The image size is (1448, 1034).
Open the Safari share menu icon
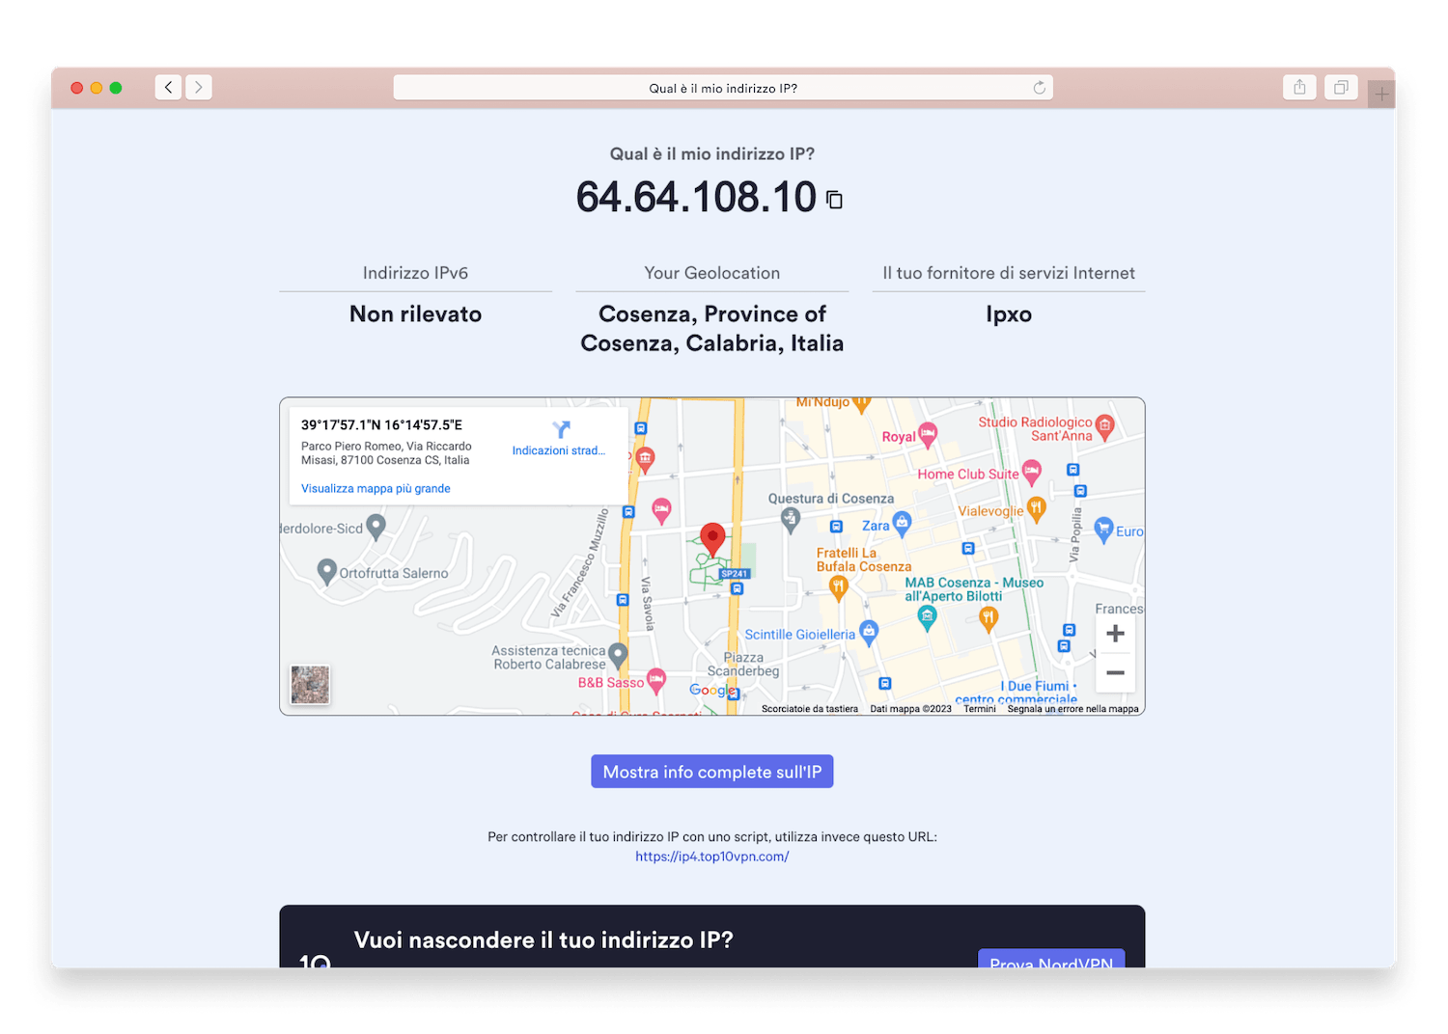[1299, 87]
